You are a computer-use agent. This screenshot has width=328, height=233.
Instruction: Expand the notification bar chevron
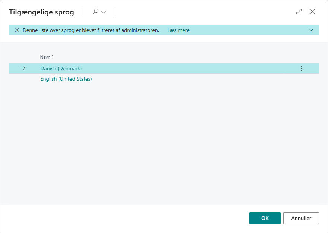(x=311, y=30)
